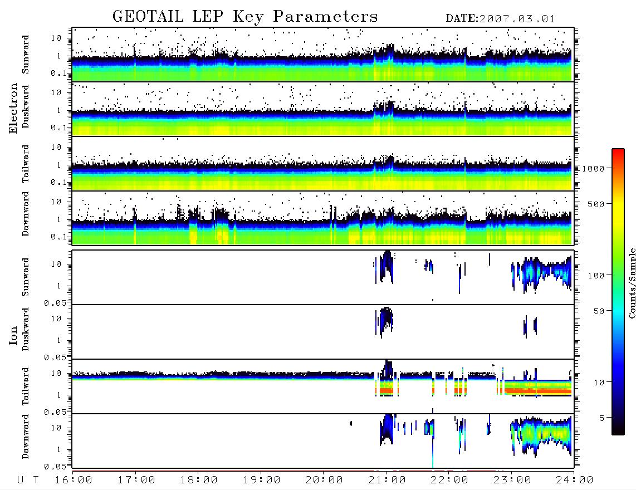This screenshot has height=490, width=636.
Task: Click the "24:00" time tick label
Action: click(x=574, y=481)
